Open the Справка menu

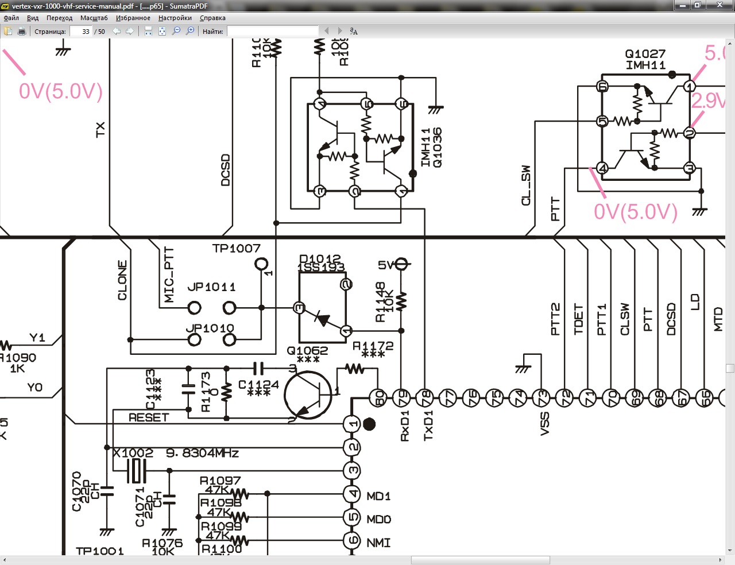tap(212, 18)
